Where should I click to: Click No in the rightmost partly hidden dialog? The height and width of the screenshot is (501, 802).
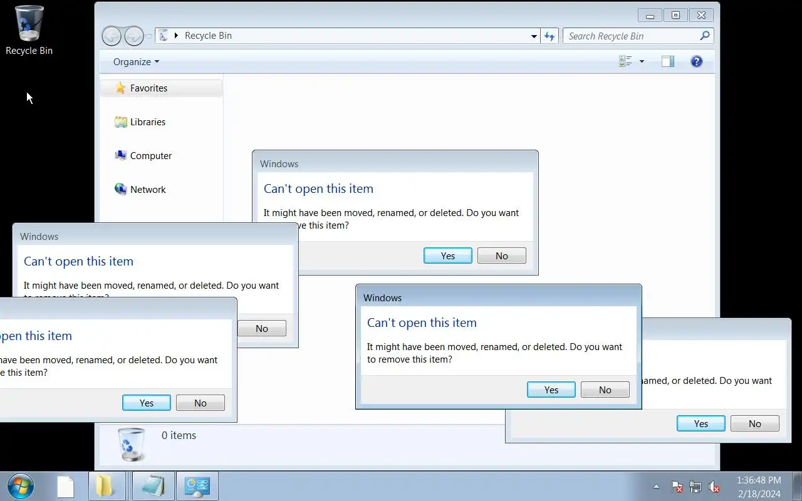click(x=755, y=423)
